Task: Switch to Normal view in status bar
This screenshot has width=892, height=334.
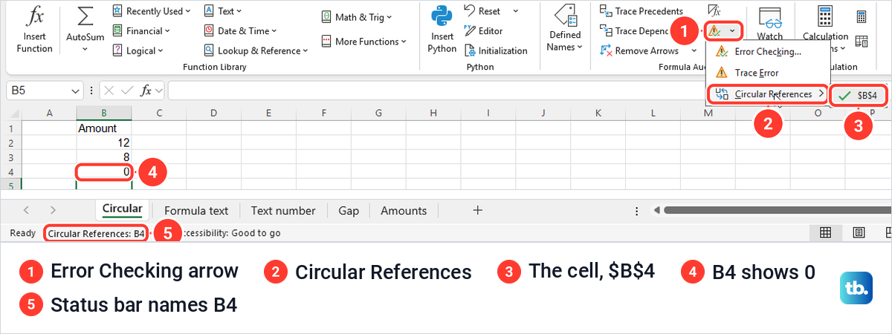Action: (825, 232)
